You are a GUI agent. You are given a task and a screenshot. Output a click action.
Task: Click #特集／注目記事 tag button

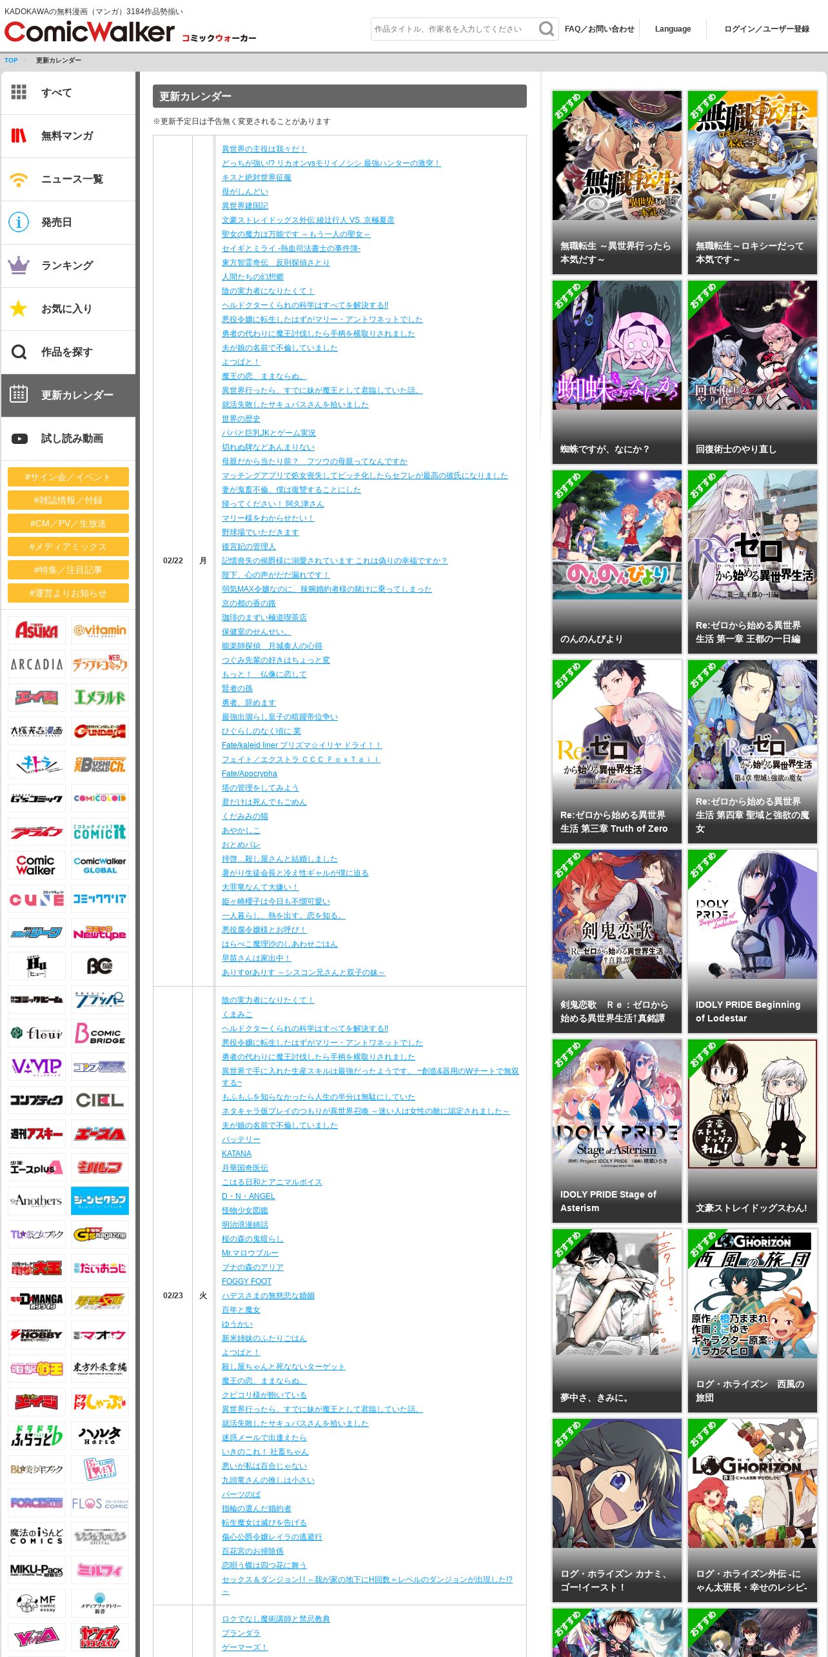[68, 570]
